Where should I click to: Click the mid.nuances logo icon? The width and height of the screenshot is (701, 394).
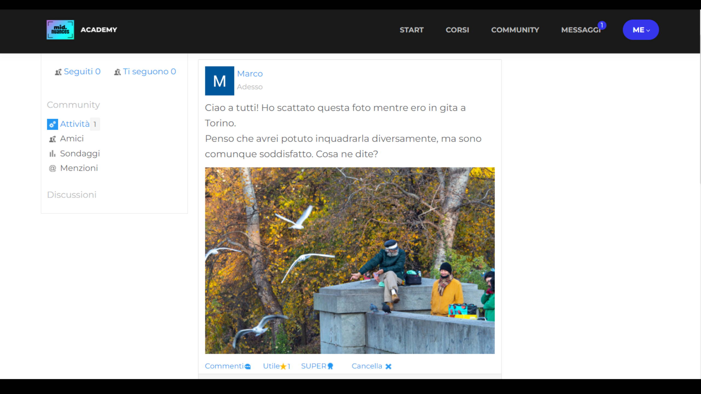[60, 30]
